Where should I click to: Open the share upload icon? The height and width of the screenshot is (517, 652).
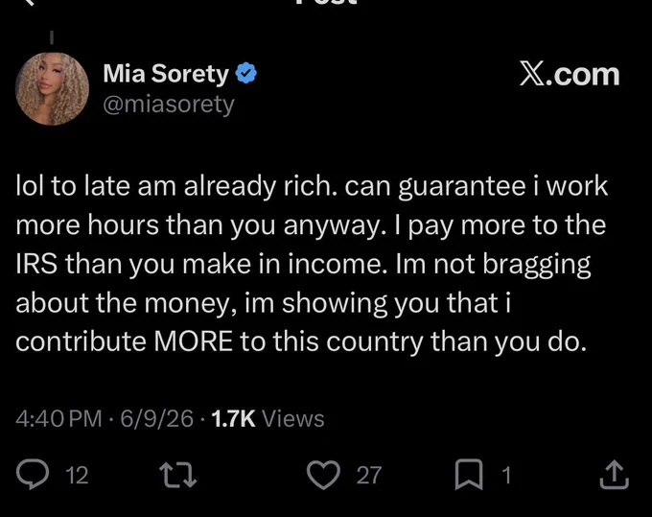click(615, 474)
